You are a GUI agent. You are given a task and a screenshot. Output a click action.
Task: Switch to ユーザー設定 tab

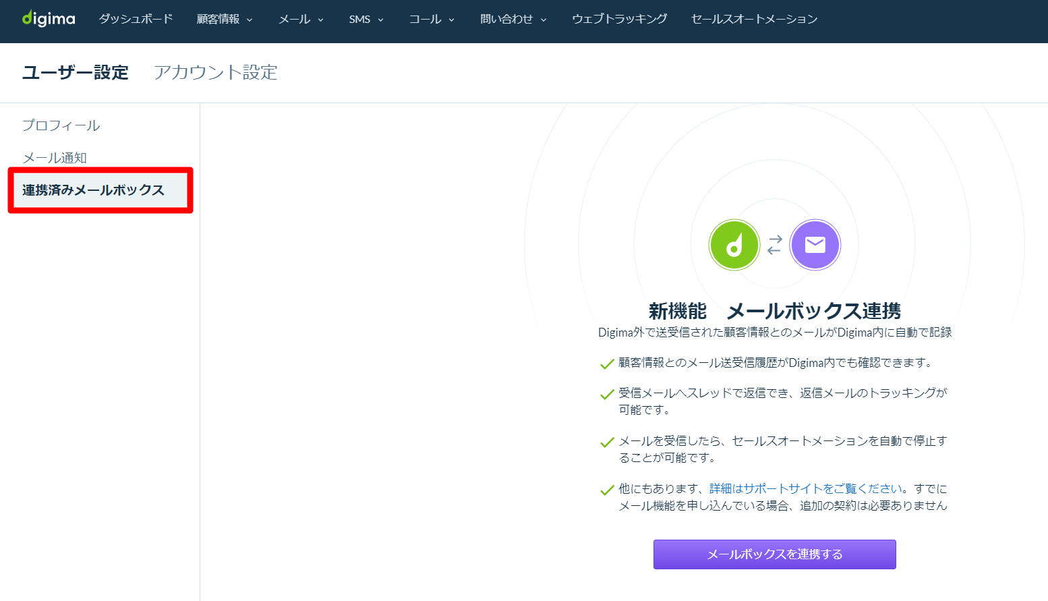click(76, 72)
